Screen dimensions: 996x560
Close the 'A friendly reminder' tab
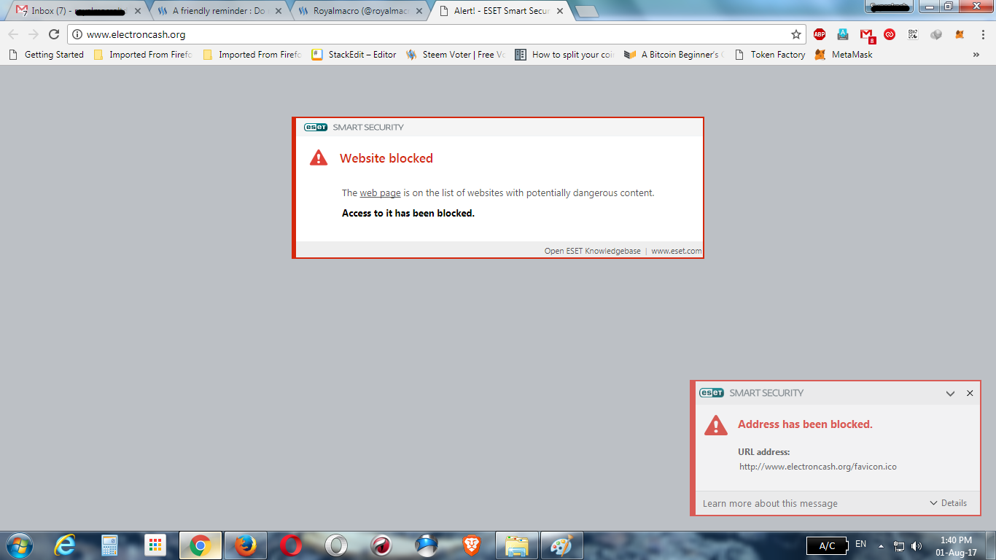(x=280, y=11)
